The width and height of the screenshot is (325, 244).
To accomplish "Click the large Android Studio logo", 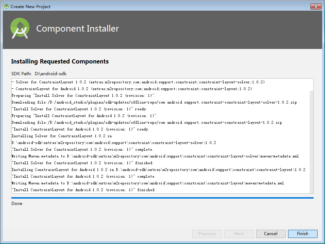I will (x=20, y=28).
